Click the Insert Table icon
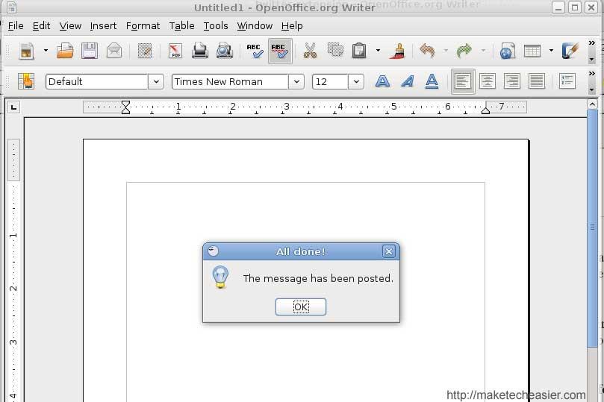Image resolution: width=604 pixels, height=402 pixels. (x=532, y=51)
